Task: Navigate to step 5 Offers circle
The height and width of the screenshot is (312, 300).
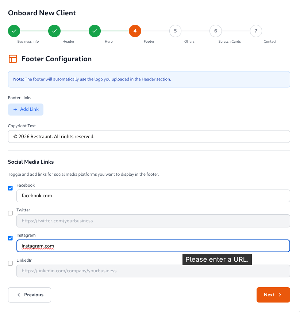Action: [x=175, y=31]
